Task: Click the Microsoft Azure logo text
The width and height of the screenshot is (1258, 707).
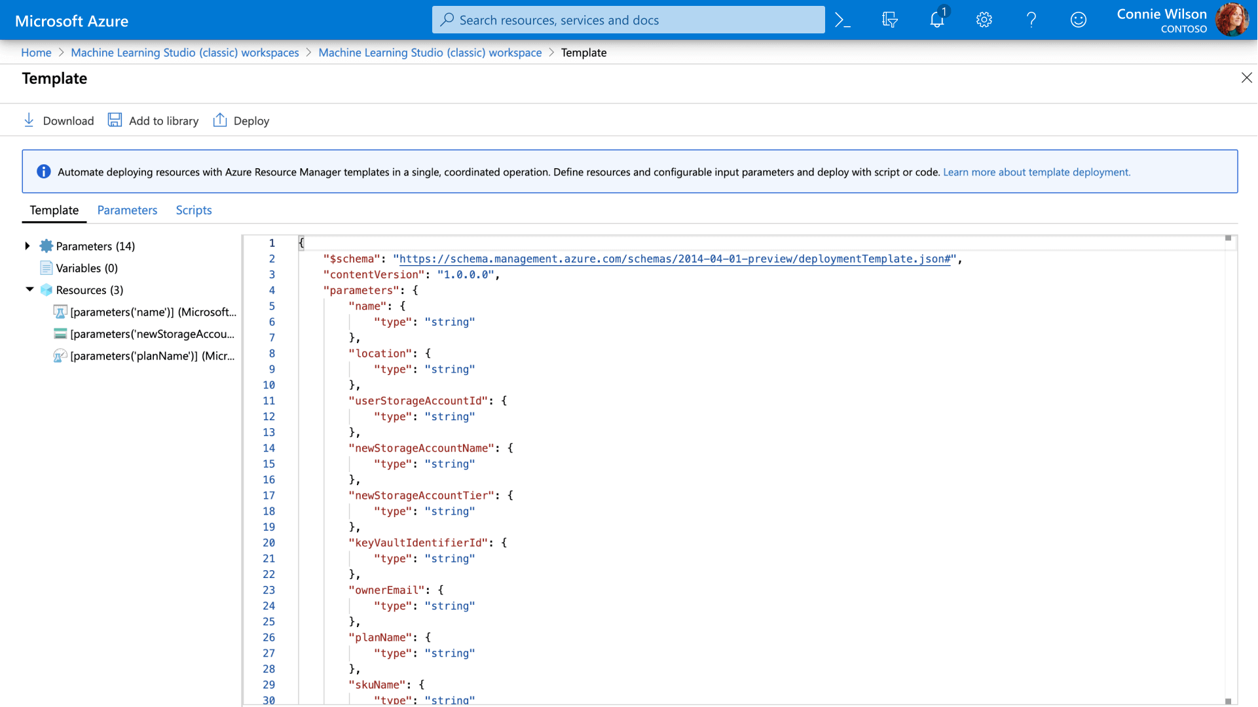Action: 72,21
